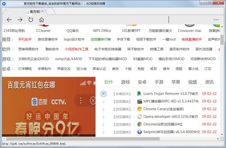
Task: Click the 一键root link
Action: pyautogui.click(x=169, y=39)
